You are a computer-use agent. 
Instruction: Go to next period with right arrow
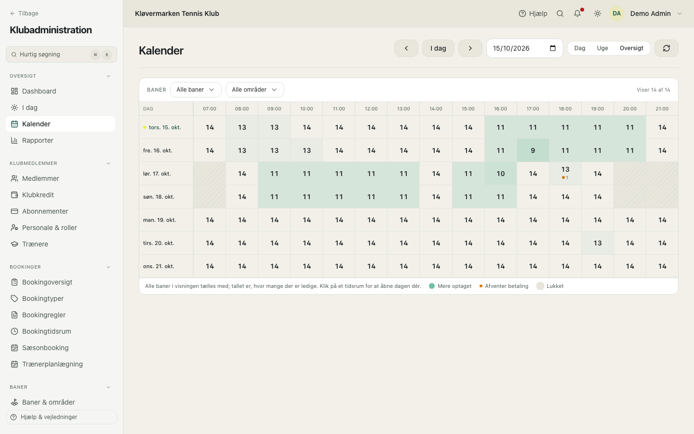coord(470,48)
